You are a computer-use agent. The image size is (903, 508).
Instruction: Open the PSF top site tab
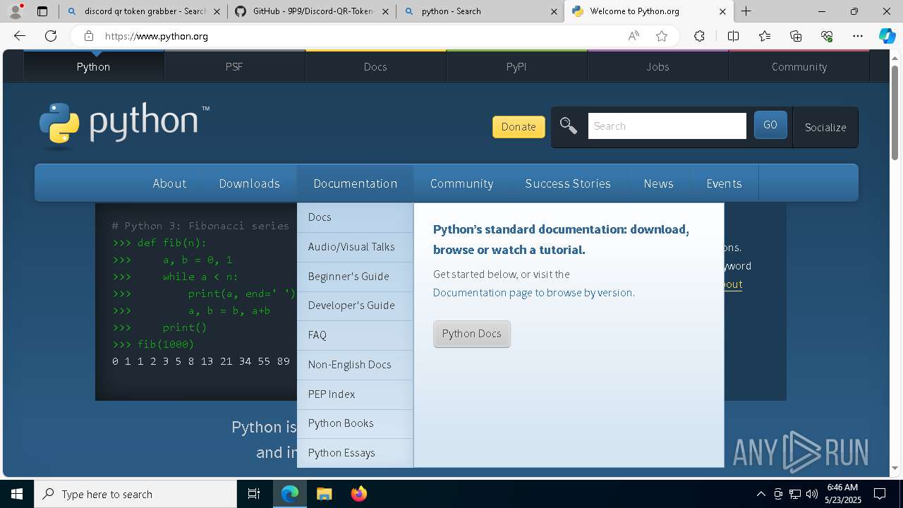click(234, 66)
